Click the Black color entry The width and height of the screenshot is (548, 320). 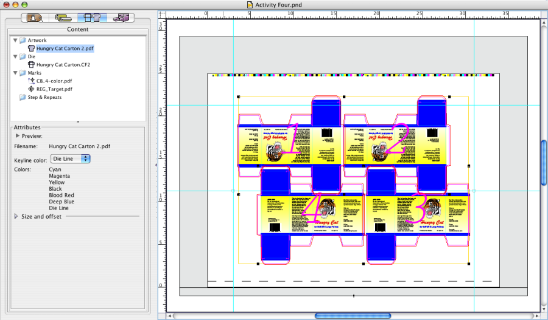pyautogui.click(x=55, y=189)
